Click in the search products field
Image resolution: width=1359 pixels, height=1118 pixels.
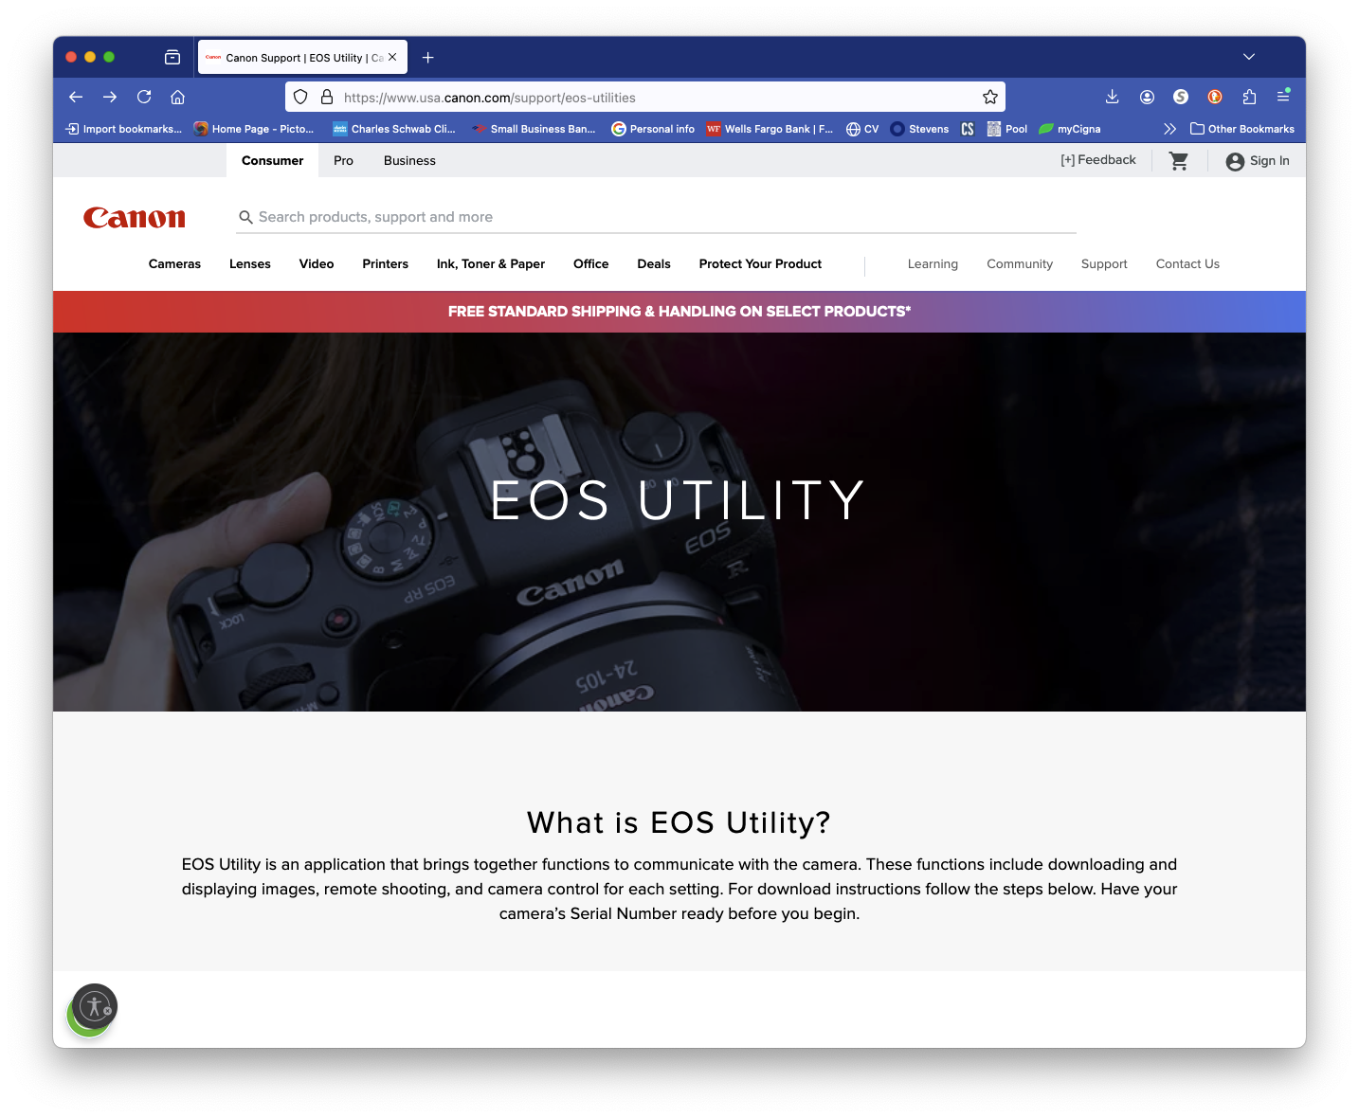click(x=656, y=217)
